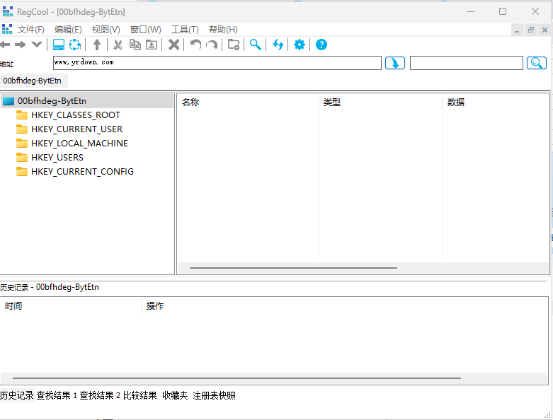Select HKEY_CLASSES_ROOT in the tree
Viewport: 553px width, 420px height.
click(x=76, y=115)
